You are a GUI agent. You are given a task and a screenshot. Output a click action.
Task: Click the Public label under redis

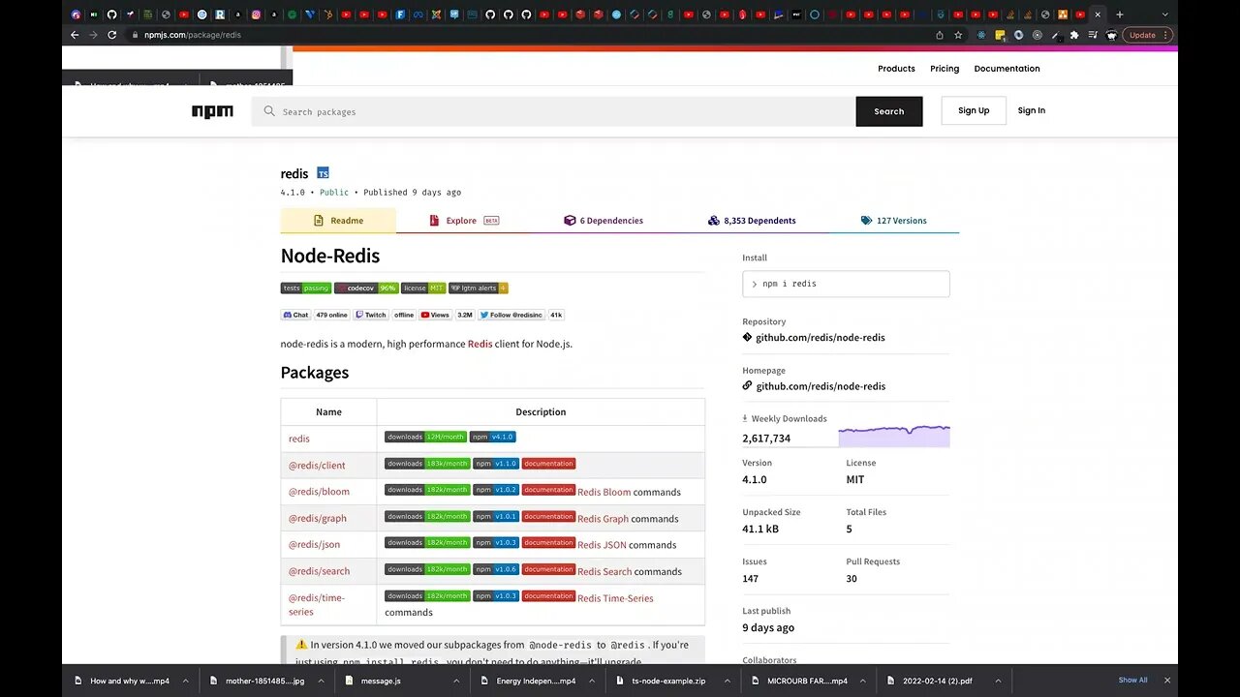point(334,192)
